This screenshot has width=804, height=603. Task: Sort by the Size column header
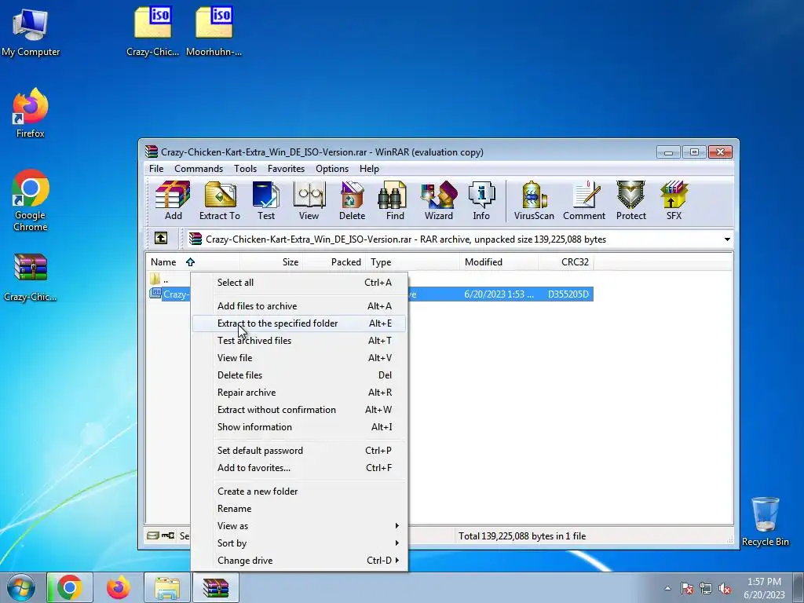pyautogui.click(x=272, y=262)
